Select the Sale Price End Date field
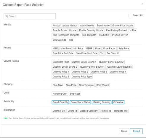The image size is (146, 138). pos(63,53)
